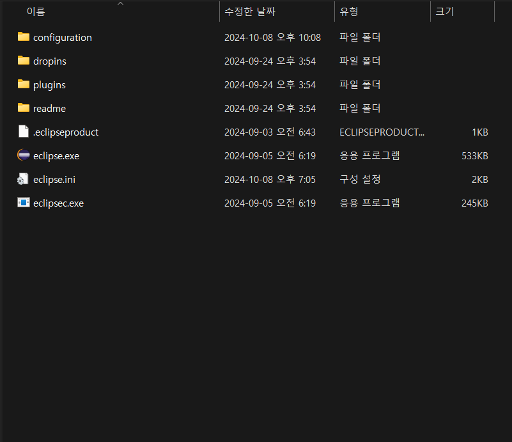Viewport: 512px width, 442px height.
Task: Click the date 2024-10-08 오후 10:08
Action: [273, 38]
